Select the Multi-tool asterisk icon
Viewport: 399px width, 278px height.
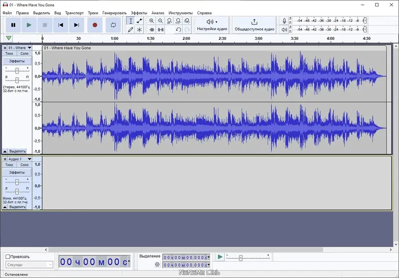coord(140,29)
